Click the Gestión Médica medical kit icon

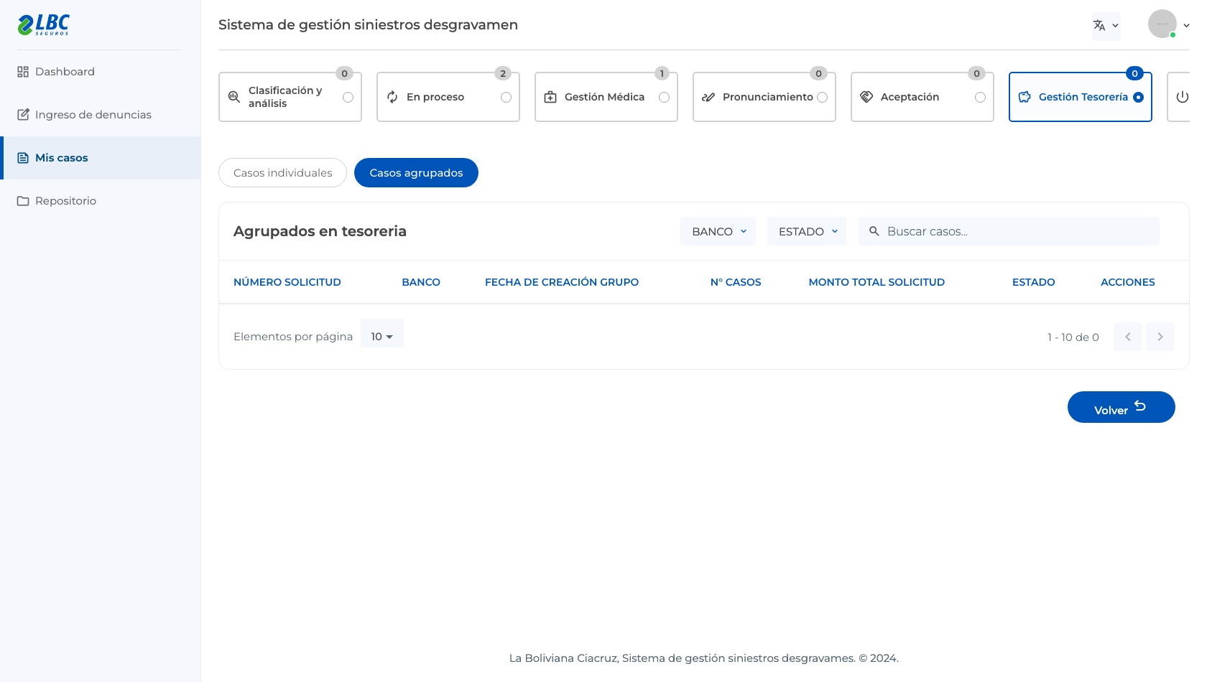pos(550,97)
